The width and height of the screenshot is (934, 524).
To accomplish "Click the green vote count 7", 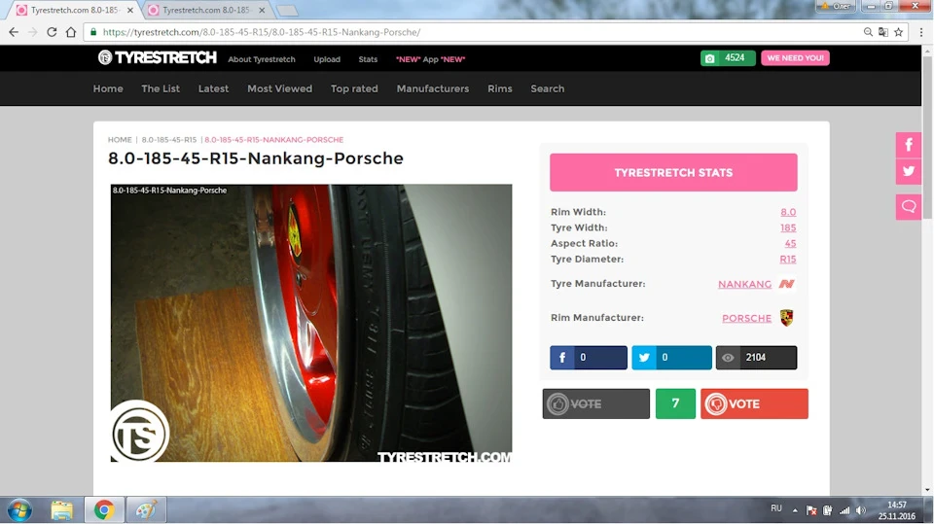I will point(675,403).
